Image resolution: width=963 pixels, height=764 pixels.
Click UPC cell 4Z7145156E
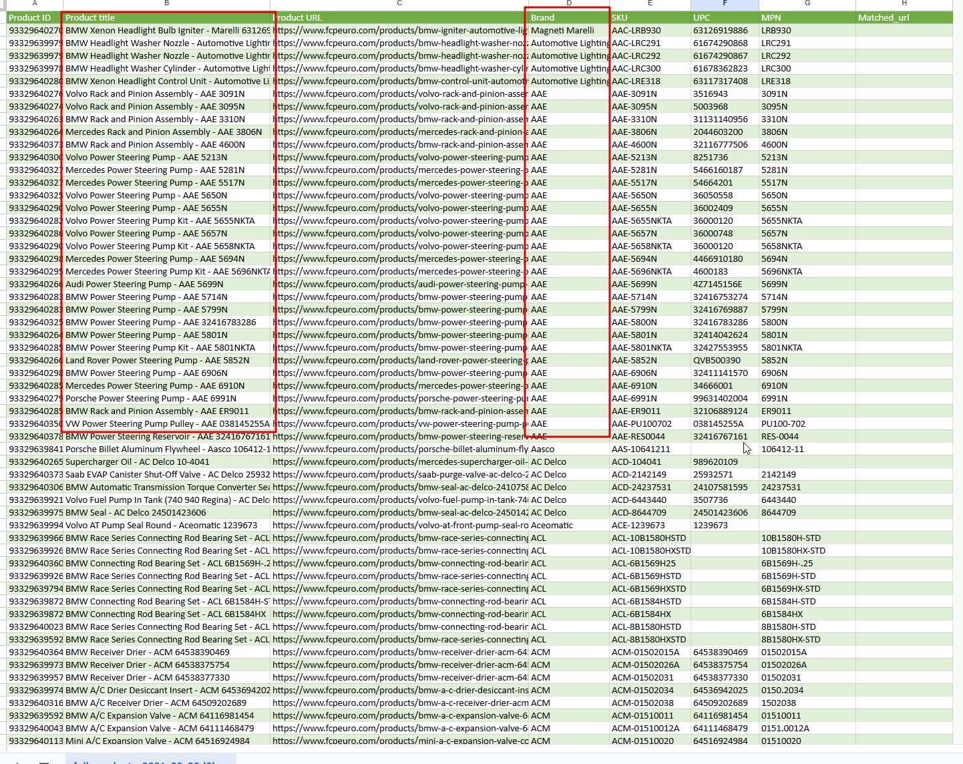[x=725, y=284]
